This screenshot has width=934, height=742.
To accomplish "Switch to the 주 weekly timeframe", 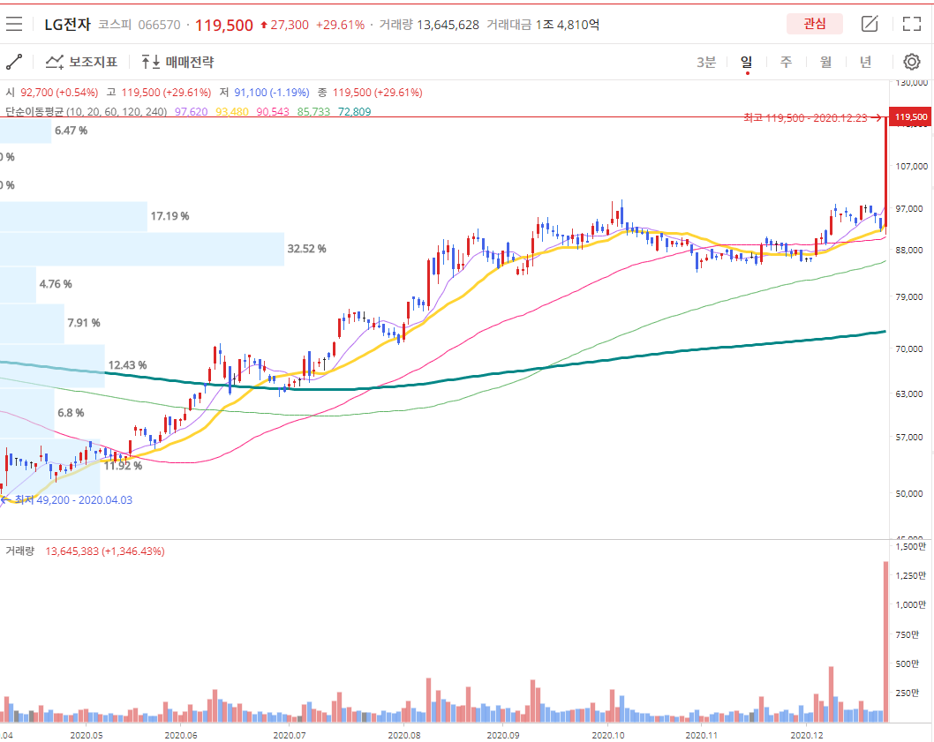I will coord(787,62).
